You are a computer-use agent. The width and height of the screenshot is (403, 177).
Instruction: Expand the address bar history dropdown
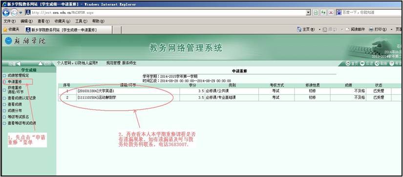pyautogui.click(x=309, y=12)
